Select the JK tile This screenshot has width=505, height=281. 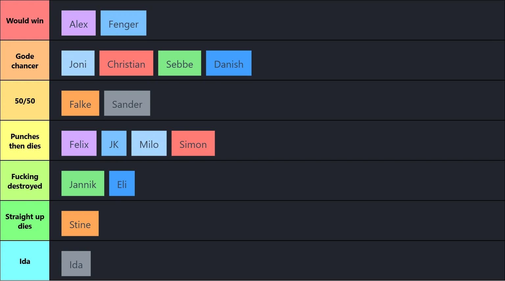coord(114,143)
